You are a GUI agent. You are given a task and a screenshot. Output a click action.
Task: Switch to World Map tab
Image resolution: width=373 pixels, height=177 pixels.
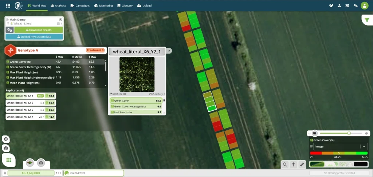click(37, 5)
